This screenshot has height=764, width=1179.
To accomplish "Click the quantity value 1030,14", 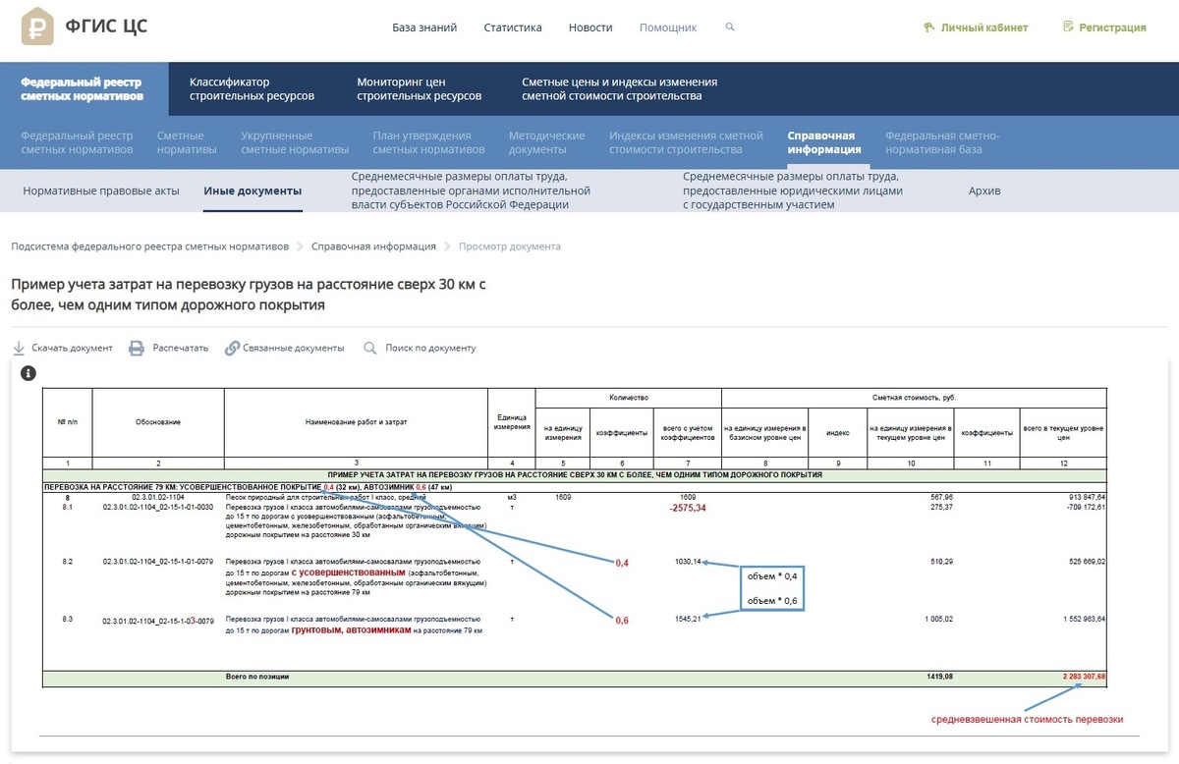I will click(x=688, y=562).
